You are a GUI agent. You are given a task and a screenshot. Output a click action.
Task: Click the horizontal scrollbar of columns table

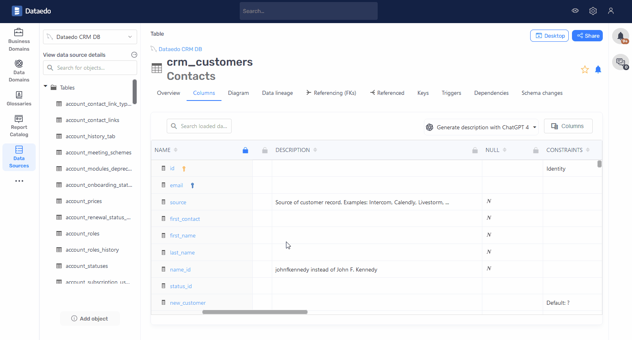click(255, 312)
